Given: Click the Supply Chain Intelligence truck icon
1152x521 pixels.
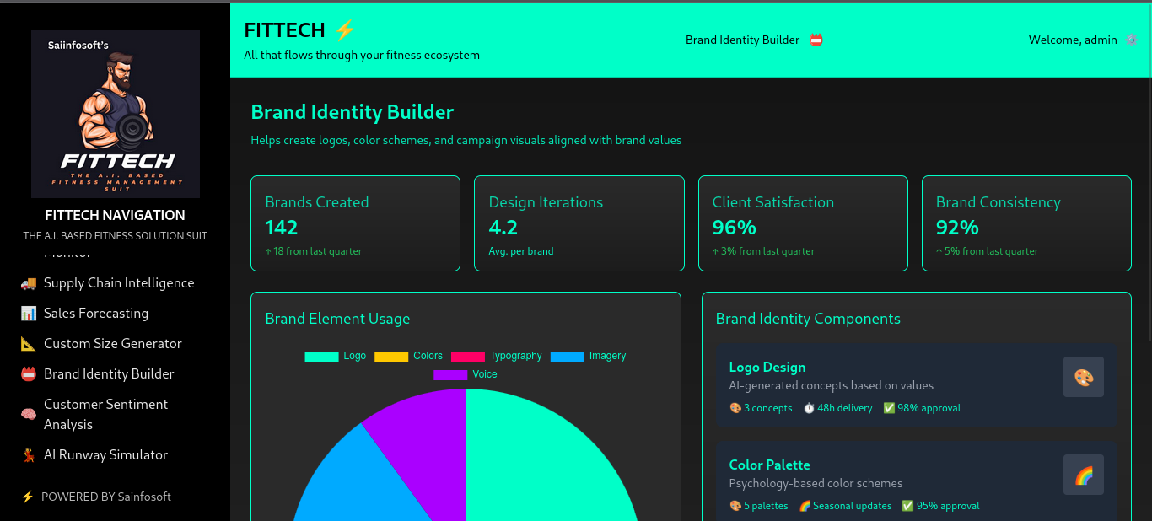Looking at the screenshot, I should coord(29,283).
